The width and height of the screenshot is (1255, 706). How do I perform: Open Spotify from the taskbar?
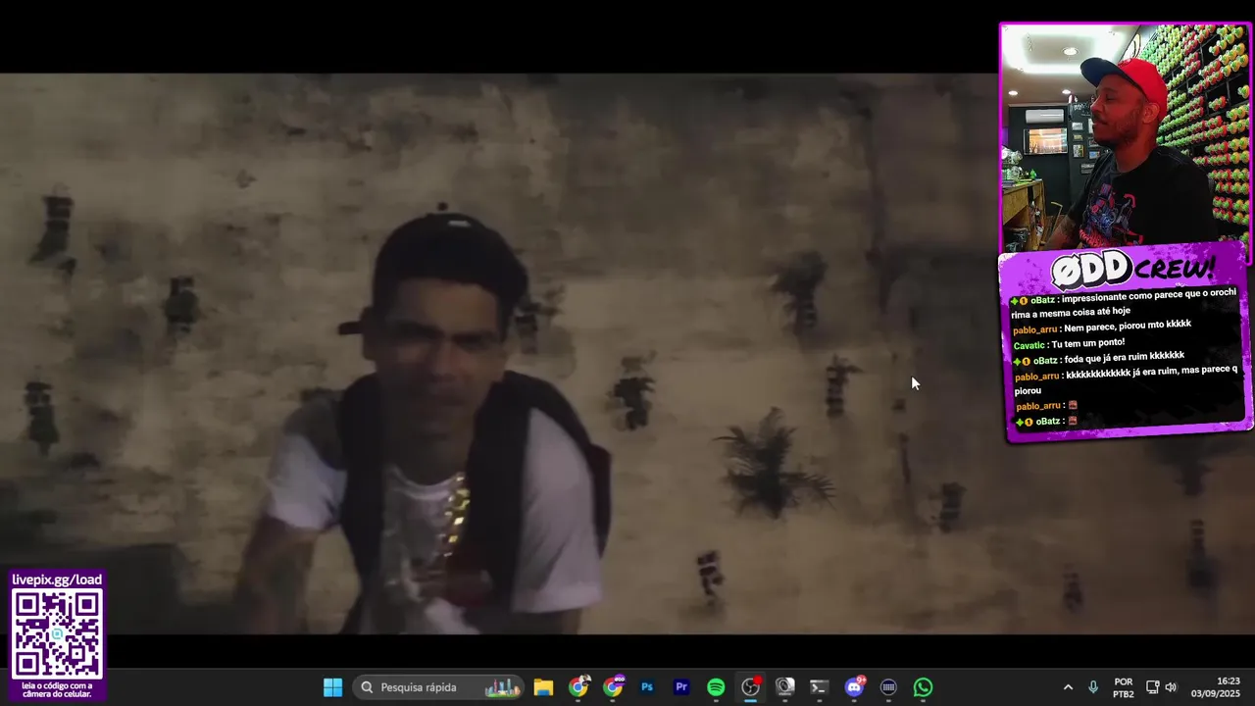pos(716,687)
